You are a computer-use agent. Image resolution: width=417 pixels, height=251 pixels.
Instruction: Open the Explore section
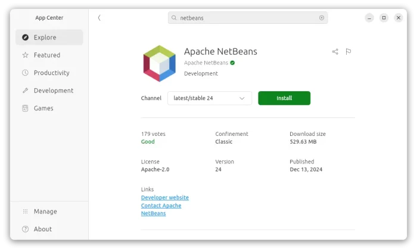(49, 38)
